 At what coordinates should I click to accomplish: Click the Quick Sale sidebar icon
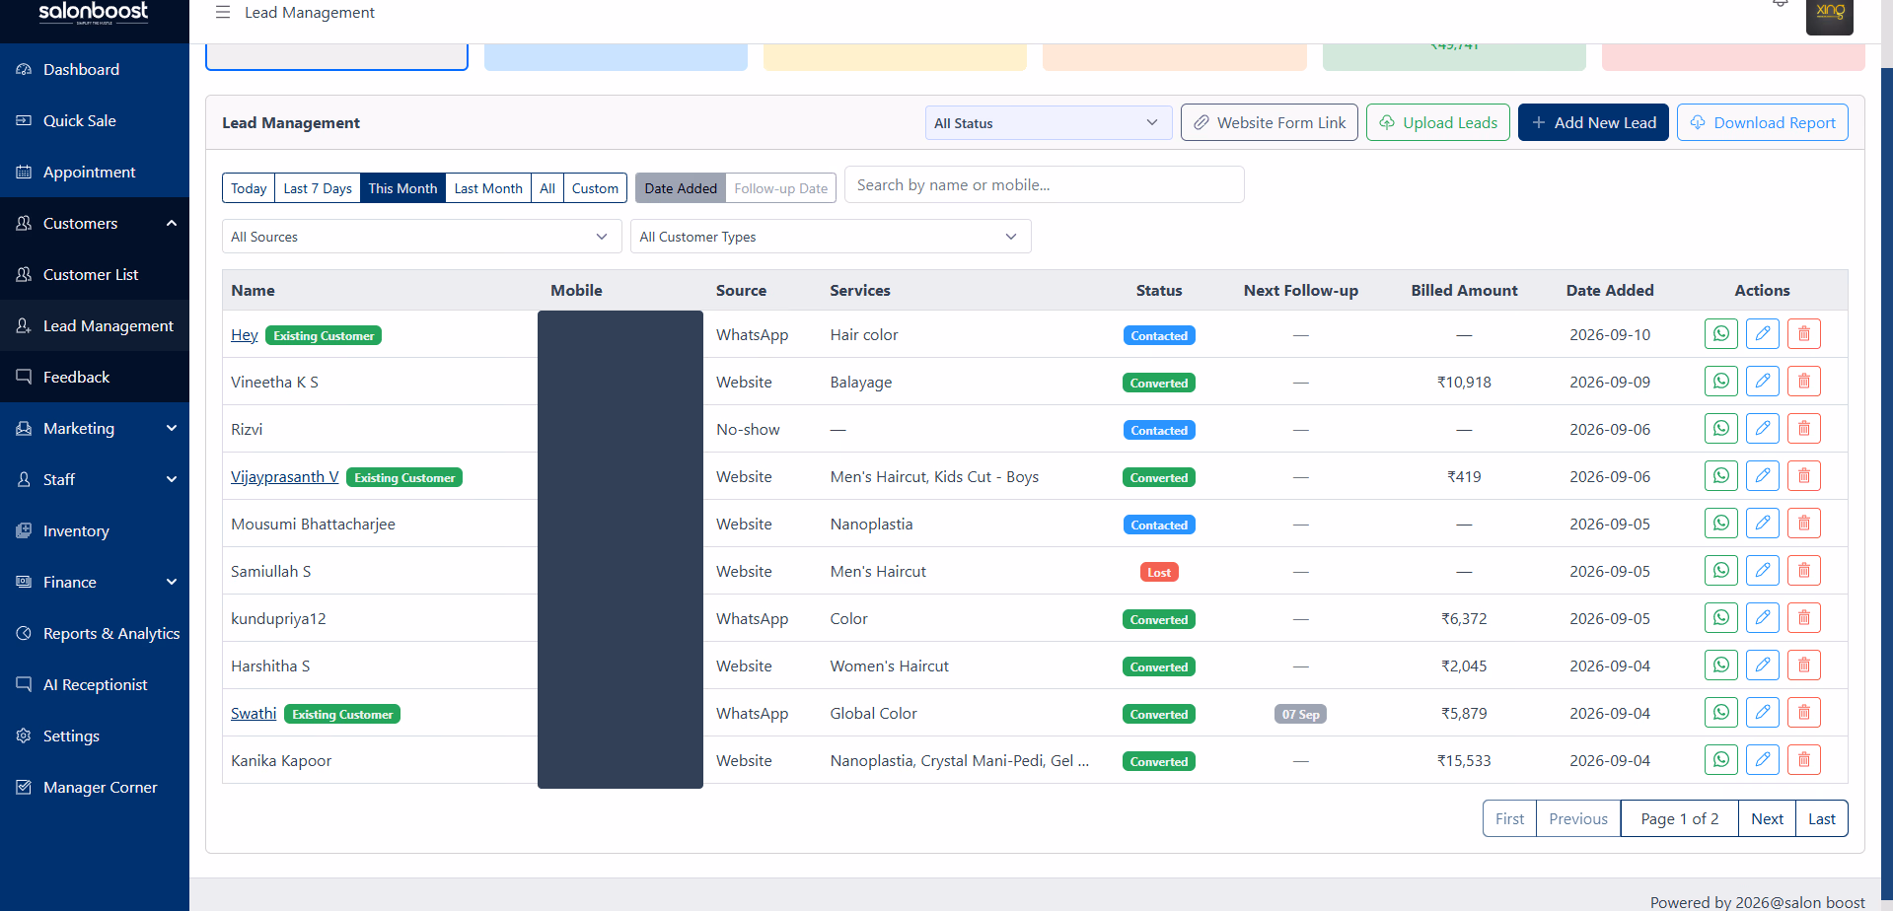tap(24, 120)
